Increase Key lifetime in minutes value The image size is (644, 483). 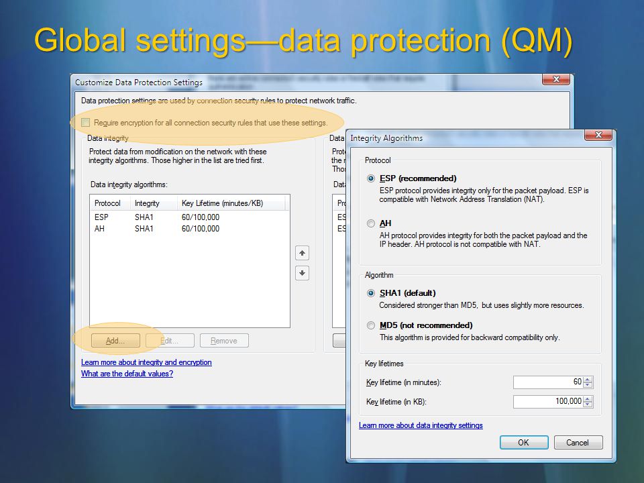tap(588, 380)
